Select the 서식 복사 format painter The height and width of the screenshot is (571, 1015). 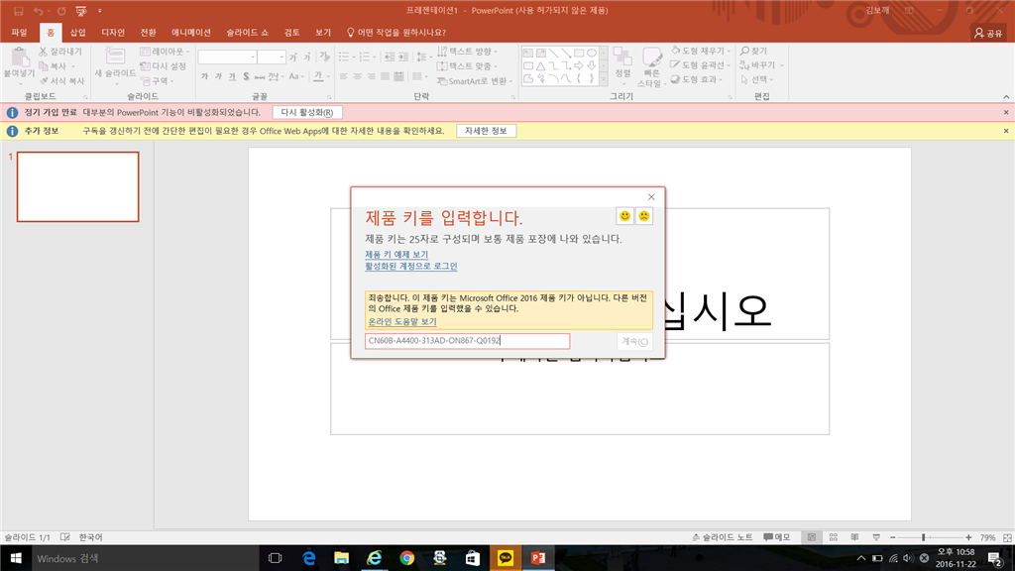61,81
